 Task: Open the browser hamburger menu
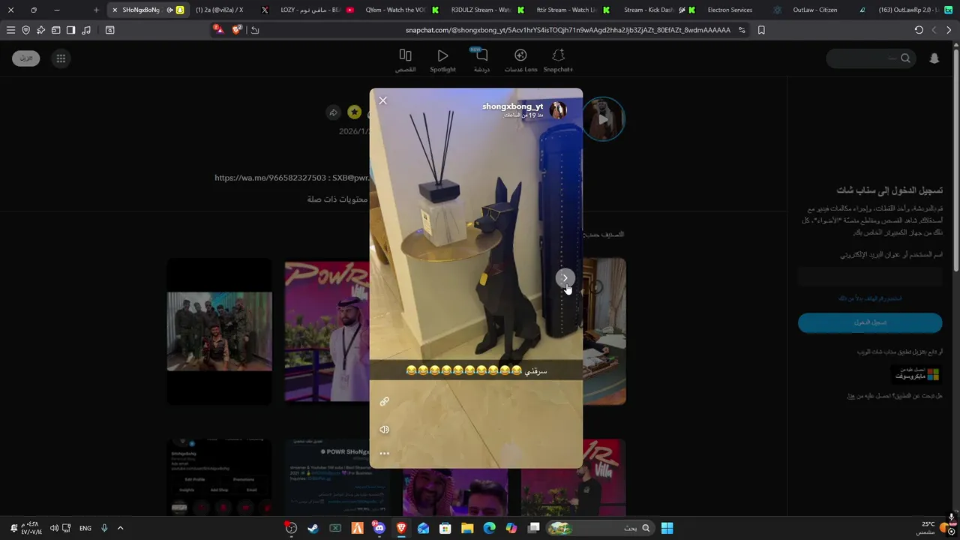tap(10, 30)
